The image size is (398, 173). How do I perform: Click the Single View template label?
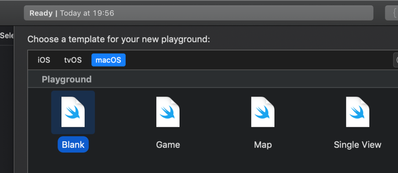[358, 145]
